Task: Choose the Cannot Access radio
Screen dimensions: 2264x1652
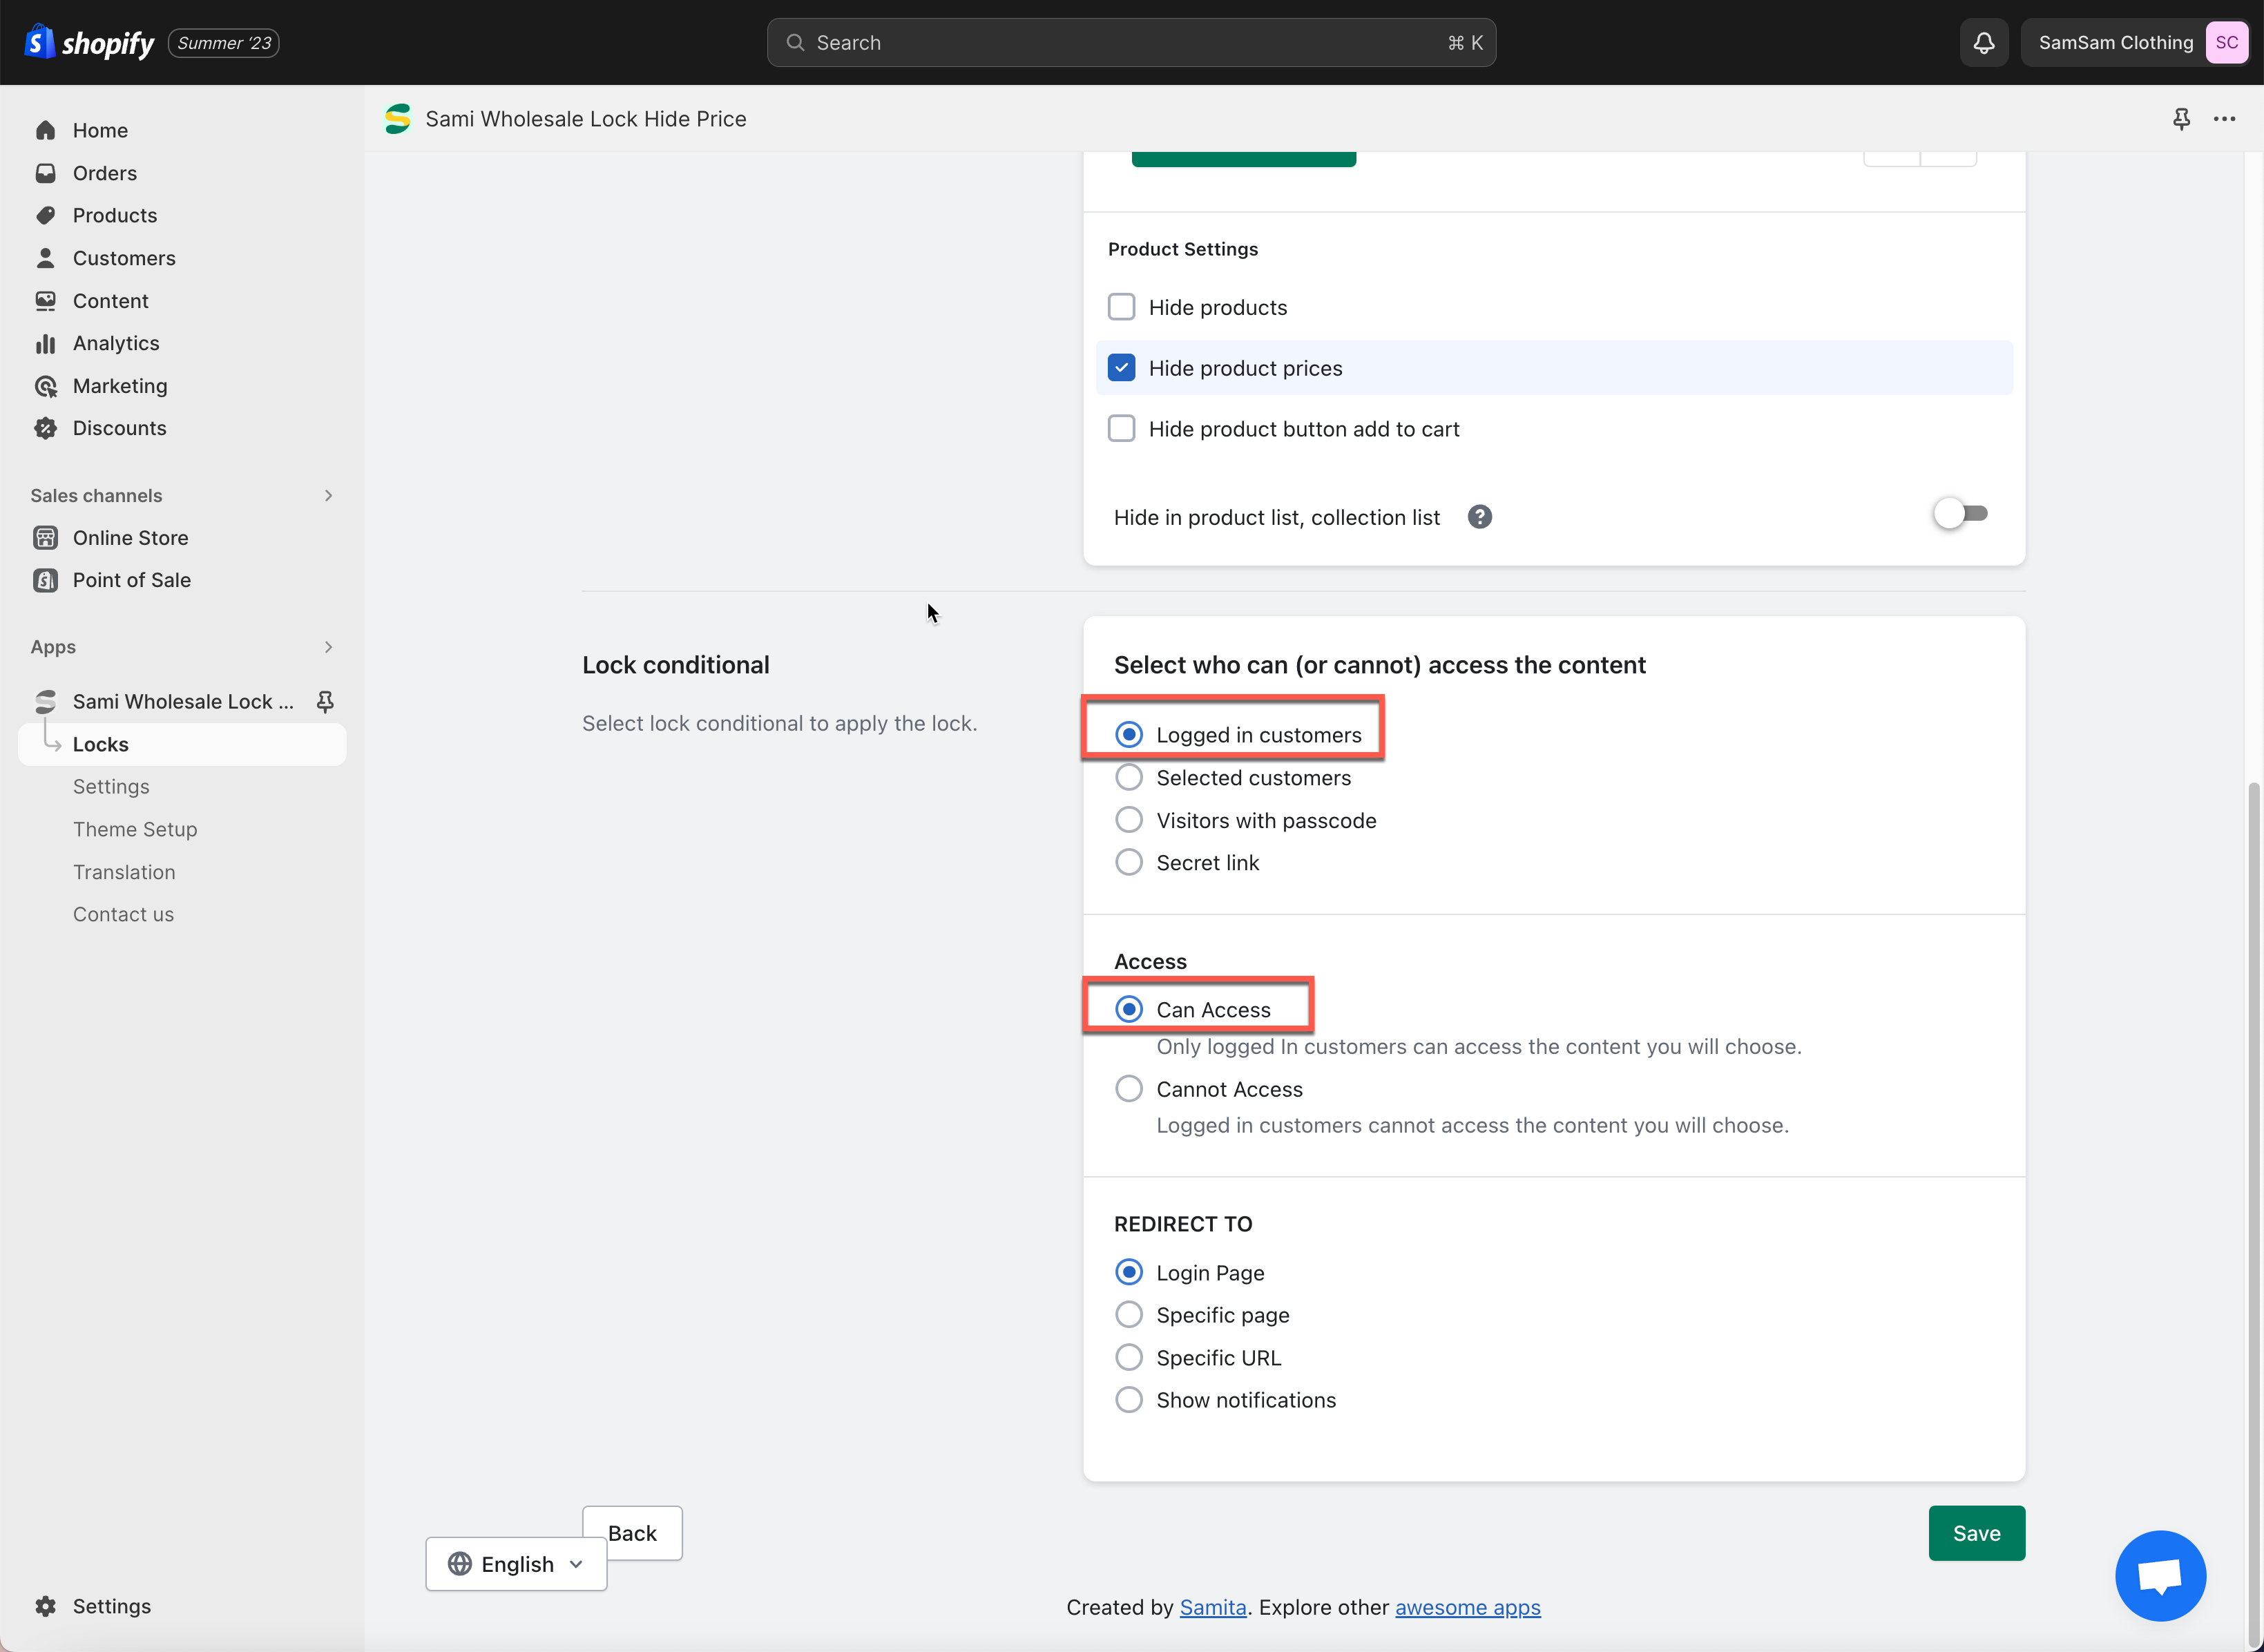Action: (1129, 1089)
